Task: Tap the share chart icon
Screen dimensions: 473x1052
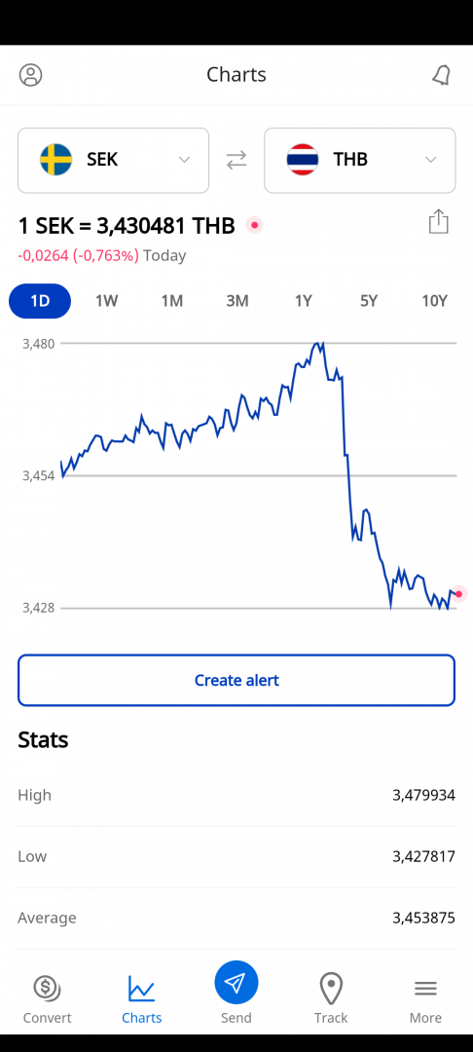Action: (438, 221)
